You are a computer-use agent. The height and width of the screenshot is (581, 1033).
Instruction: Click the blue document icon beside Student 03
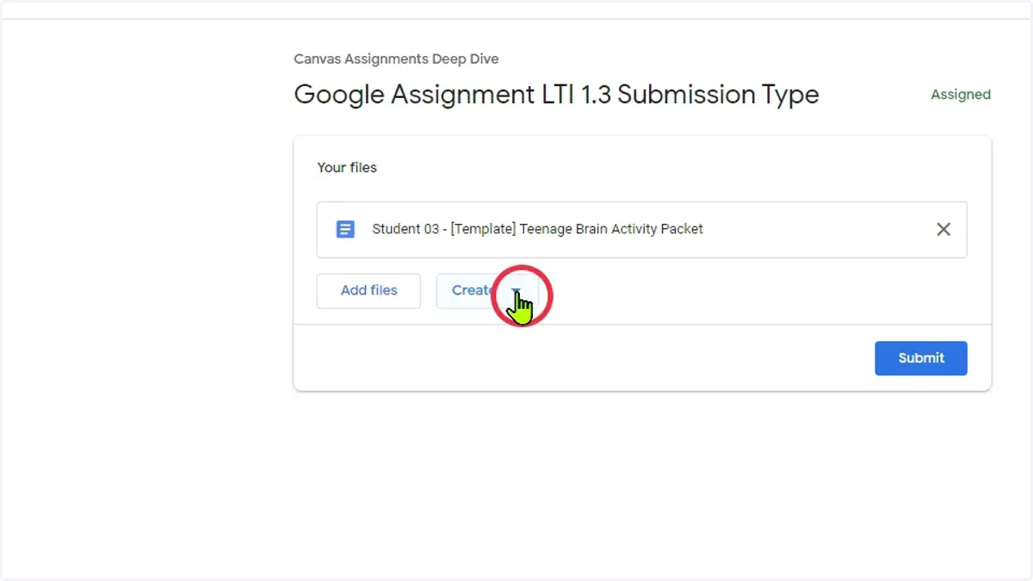point(345,229)
